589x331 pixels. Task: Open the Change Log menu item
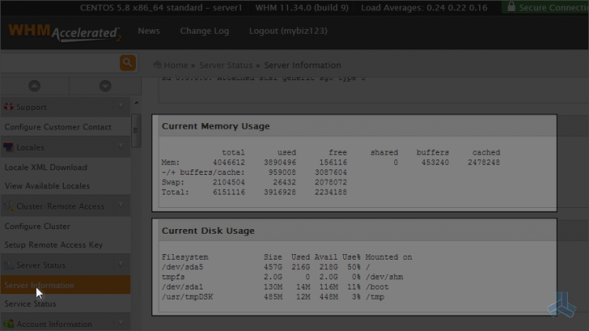[x=204, y=31]
